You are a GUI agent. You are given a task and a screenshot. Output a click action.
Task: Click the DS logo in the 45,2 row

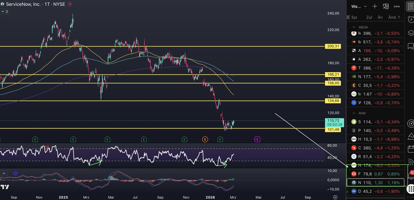[354, 191]
